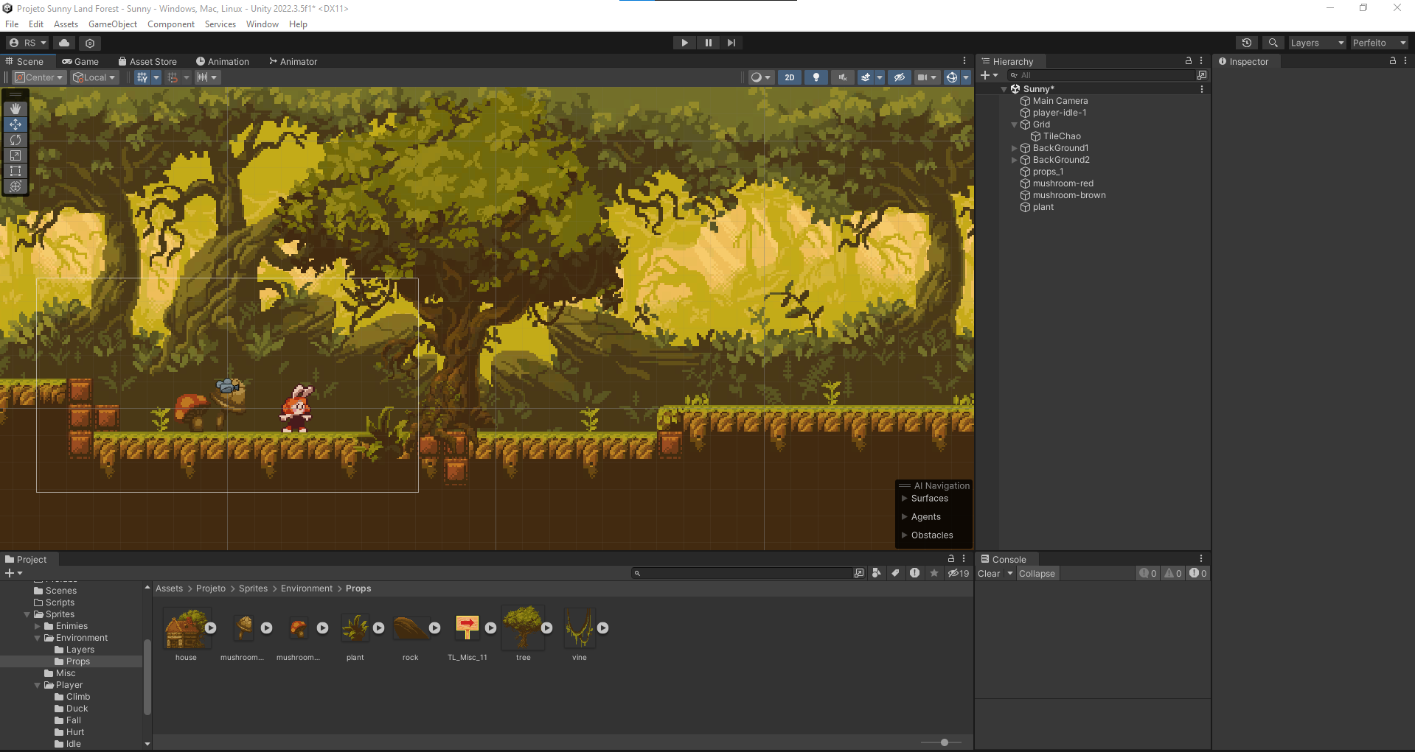Lock the Project panel
Image resolution: width=1415 pixels, height=752 pixels.
pyautogui.click(x=950, y=559)
